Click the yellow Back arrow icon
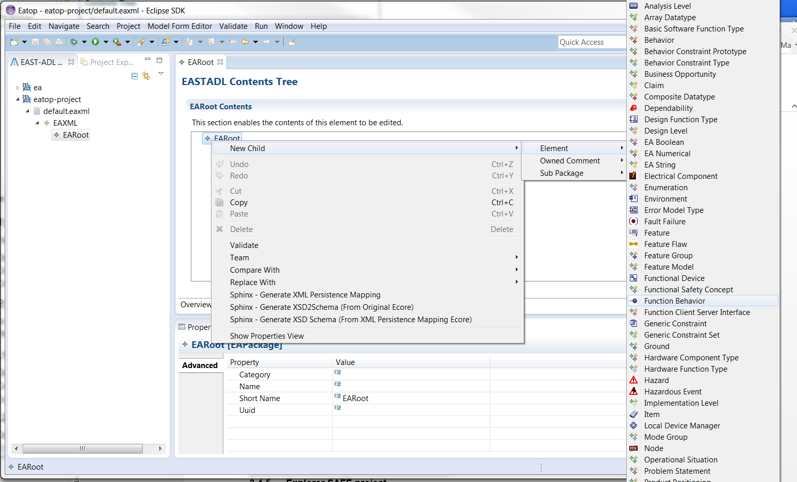This screenshot has width=797, height=482. click(x=245, y=42)
